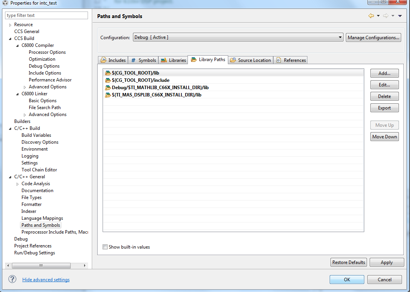Switch to the Symbols tab
This screenshot has height=292, width=410.
pyautogui.click(x=143, y=60)
